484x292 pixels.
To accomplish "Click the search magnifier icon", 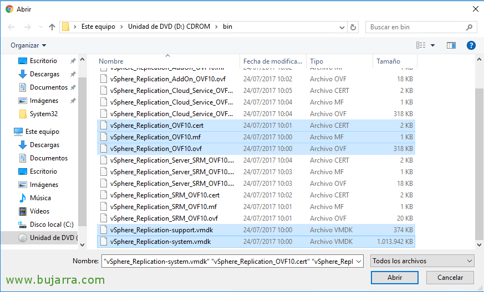I will (x=469, y=27).
